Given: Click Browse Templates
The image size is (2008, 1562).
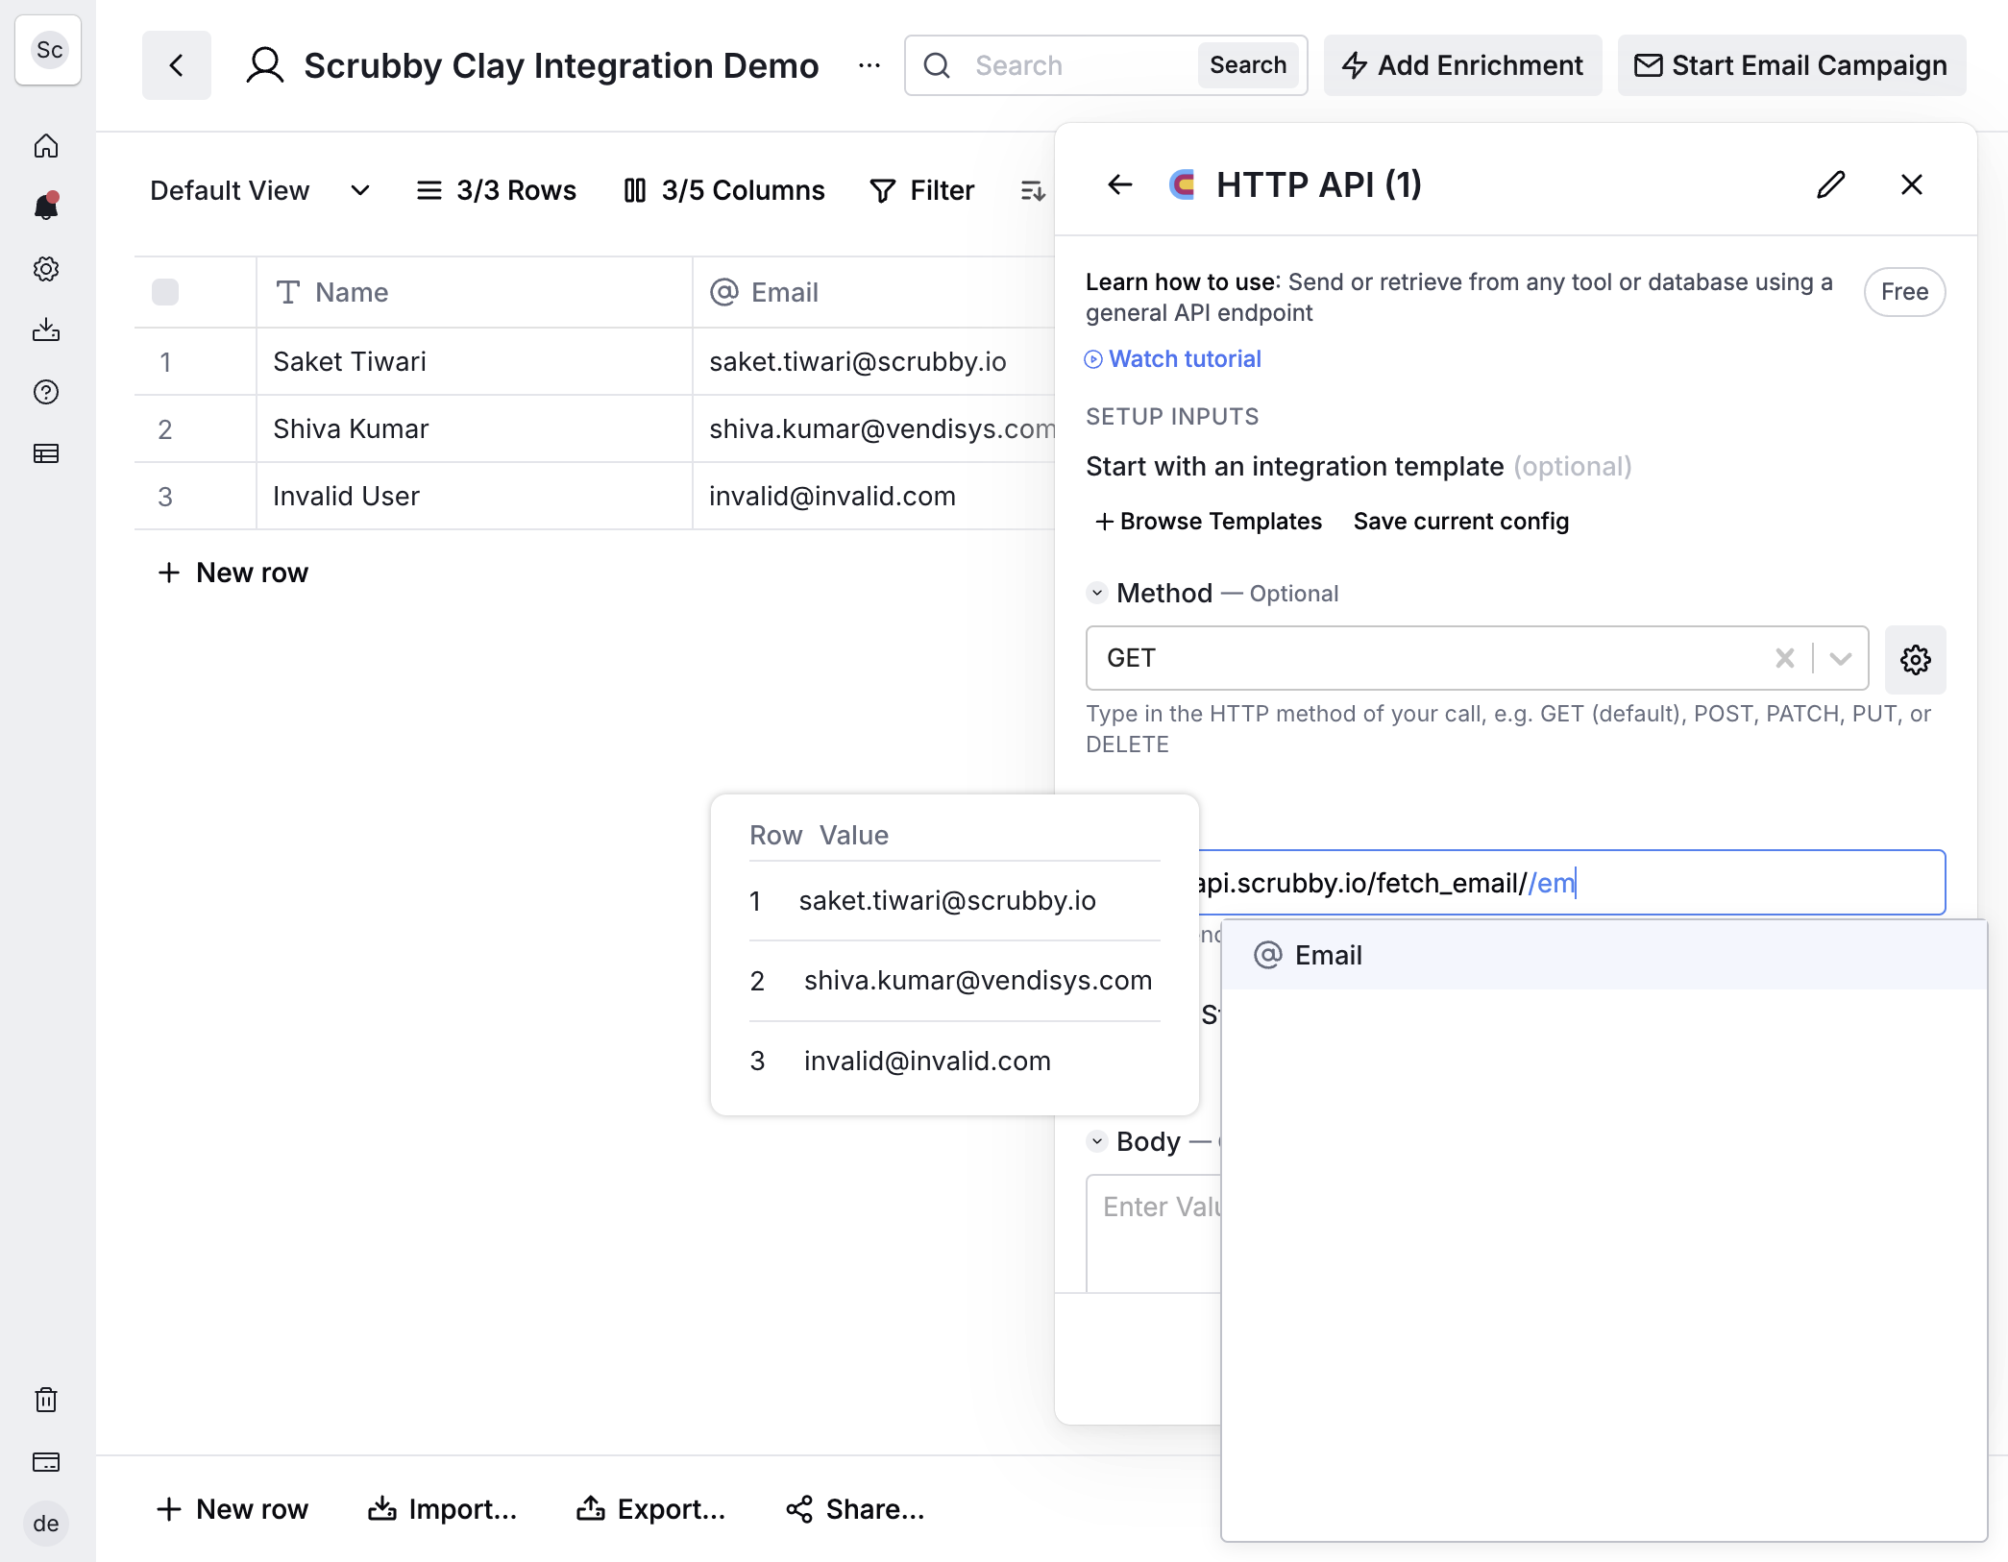Looking at the screenshot, I should pyautogui.click(x=1209, y=522).
